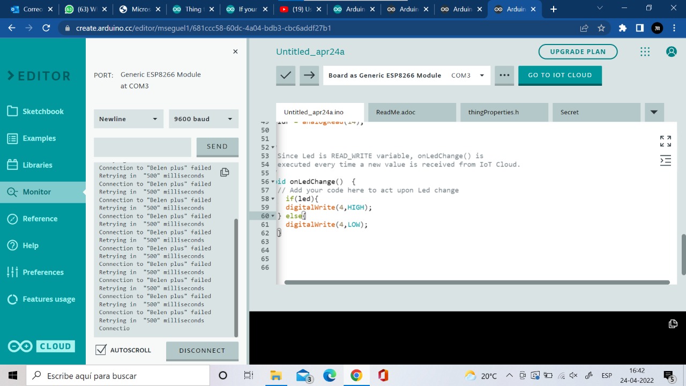Click the browser page vertical scrollbar
686x386 pixels.
pos(683,255)
